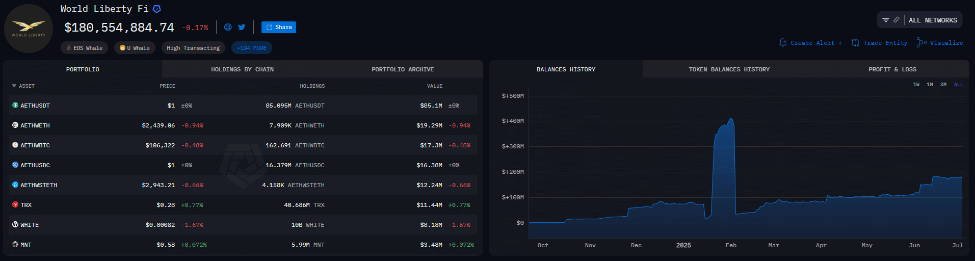Click the $2,439.06 AETHWETH price
Viewport: 975px width, 261px height.
[x=159, y=125]
